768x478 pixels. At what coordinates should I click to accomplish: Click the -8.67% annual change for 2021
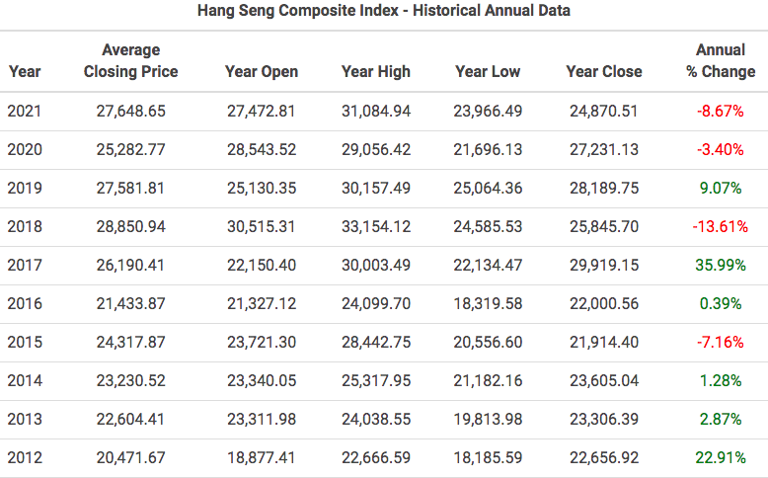(x=721, y=112)
